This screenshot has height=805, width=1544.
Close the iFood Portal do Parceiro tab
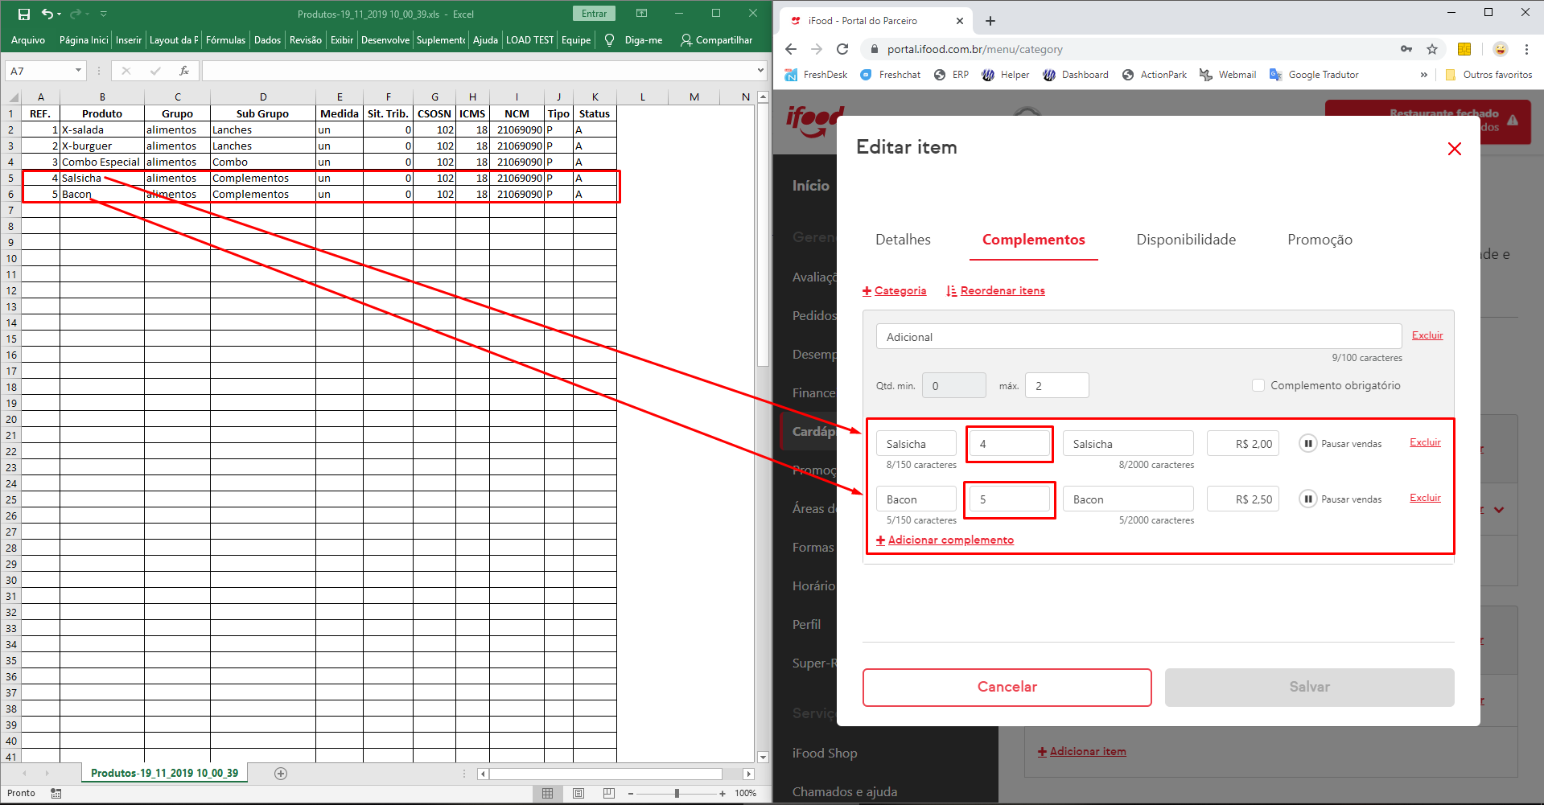[960, 21]
